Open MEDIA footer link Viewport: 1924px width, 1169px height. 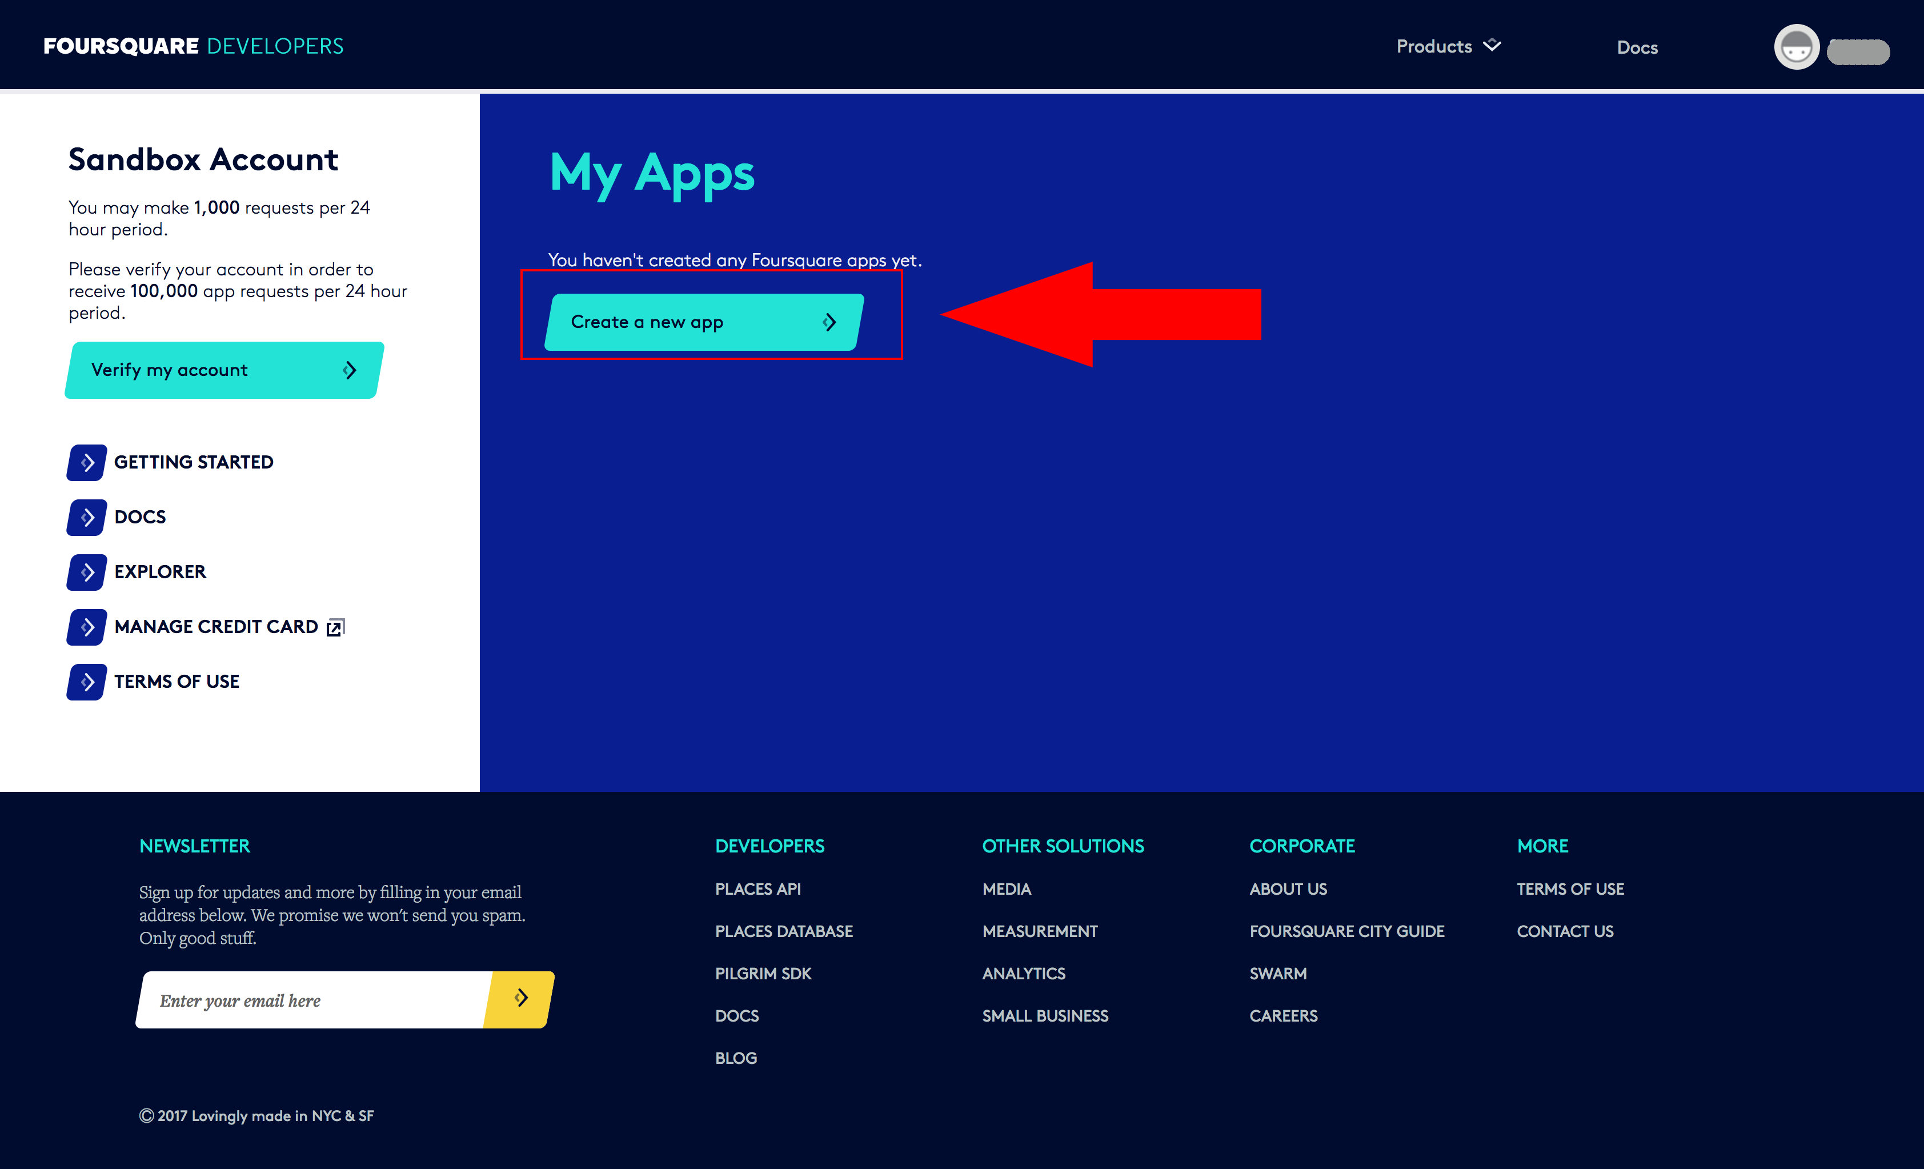coord(1007,888)
